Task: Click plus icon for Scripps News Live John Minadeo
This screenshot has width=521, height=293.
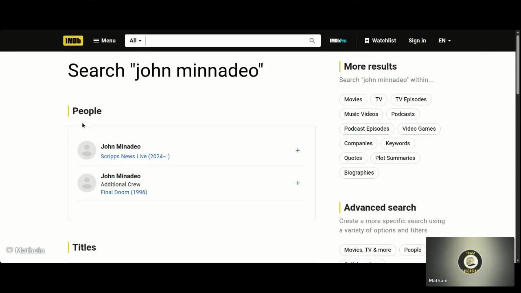Action: pos(298,150)
